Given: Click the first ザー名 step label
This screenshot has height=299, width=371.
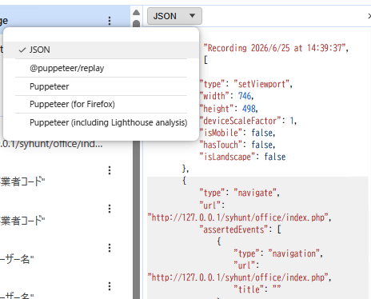Looking at the screenshot, I should [17, 259].
